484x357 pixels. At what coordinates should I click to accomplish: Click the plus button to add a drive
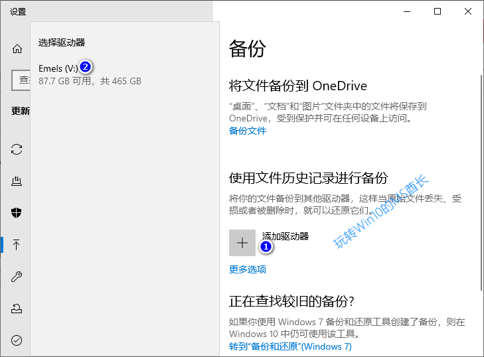[242, 243]
